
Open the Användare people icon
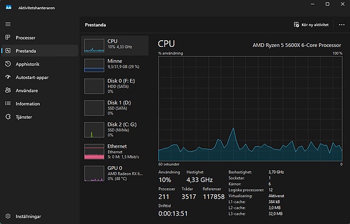tap(8, 90)
